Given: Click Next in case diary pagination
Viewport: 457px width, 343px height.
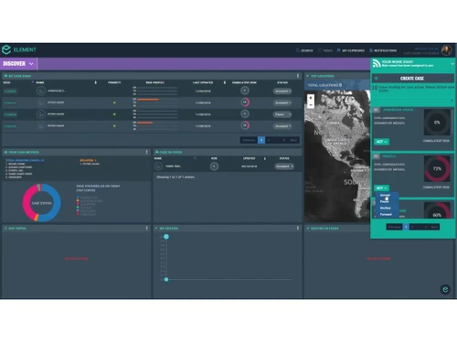Looking at the screenshot, I should (293, 140).
